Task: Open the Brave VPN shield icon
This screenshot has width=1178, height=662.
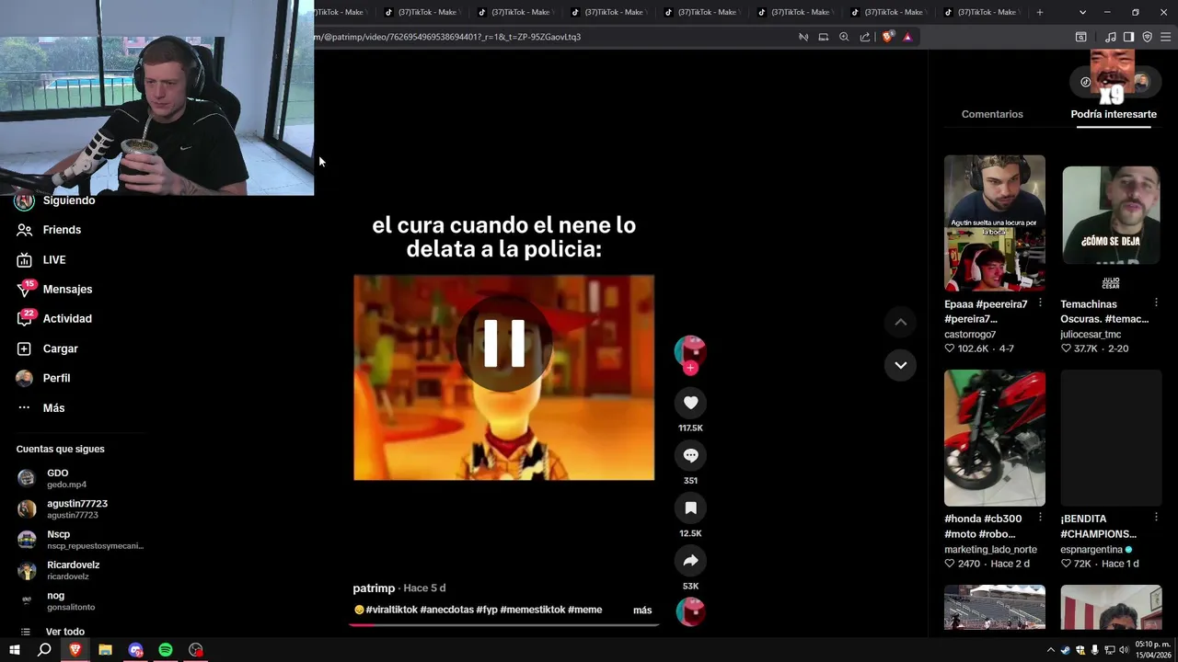Action: pyautogui.click(x=1147, y=37)
